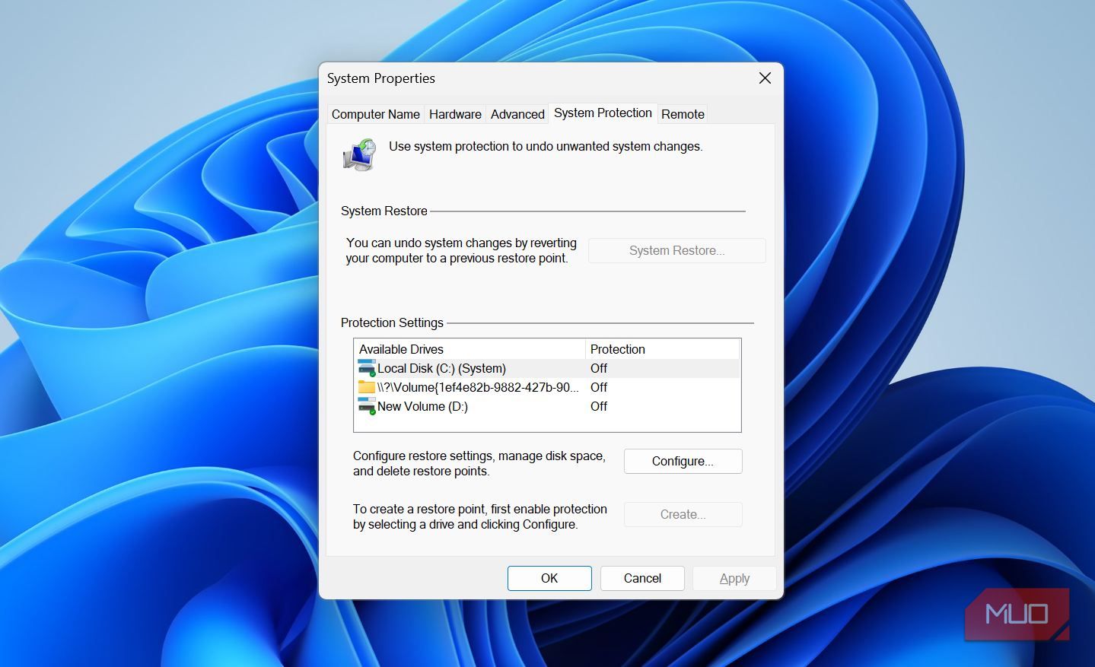Open Configure... restore settings
Viewport: 1095px width, 667px height.
tap(683, 461)
